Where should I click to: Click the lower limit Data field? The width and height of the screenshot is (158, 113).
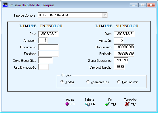pyautogui.click(x=48, y=34)
